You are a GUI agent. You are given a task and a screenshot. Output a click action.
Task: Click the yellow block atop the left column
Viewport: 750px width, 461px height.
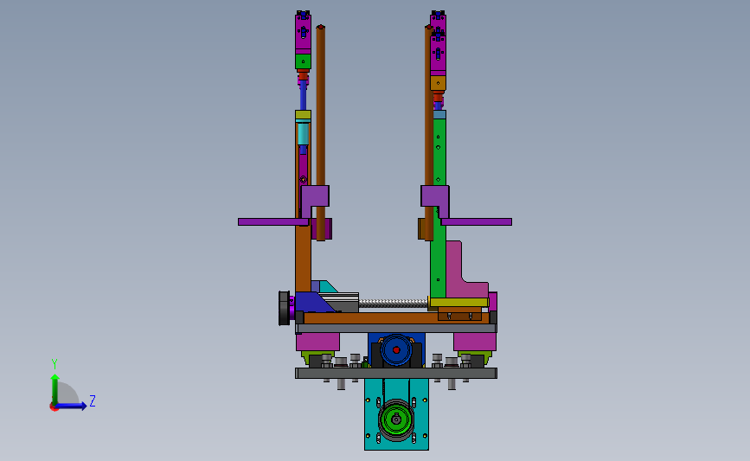click(303, 115)
